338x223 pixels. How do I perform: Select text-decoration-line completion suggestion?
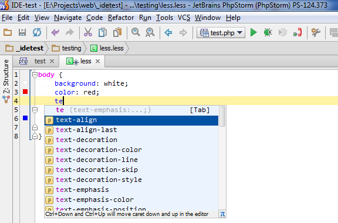pyautogui.click(x=131, y=160)
